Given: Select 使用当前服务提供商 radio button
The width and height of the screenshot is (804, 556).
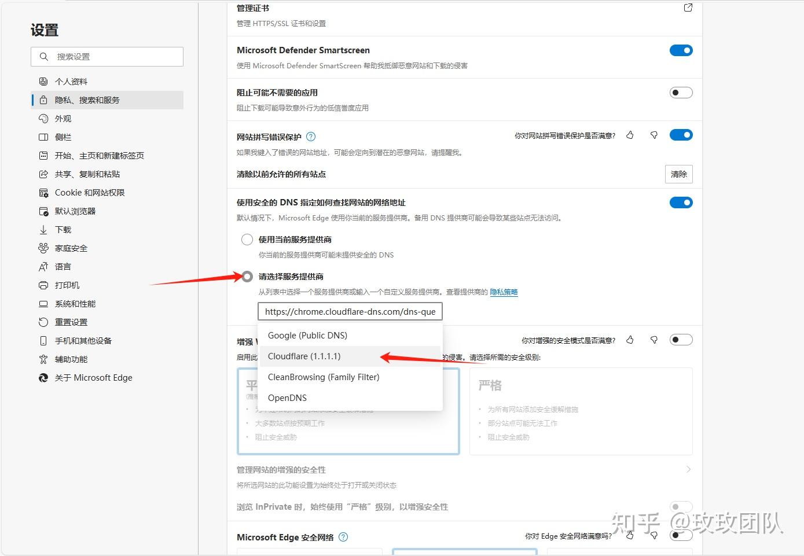Looking at the screenshot, I should pos(247,239).
